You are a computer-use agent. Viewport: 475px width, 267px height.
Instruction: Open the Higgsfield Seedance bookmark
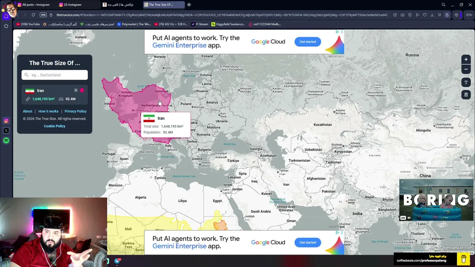(228, 24)
